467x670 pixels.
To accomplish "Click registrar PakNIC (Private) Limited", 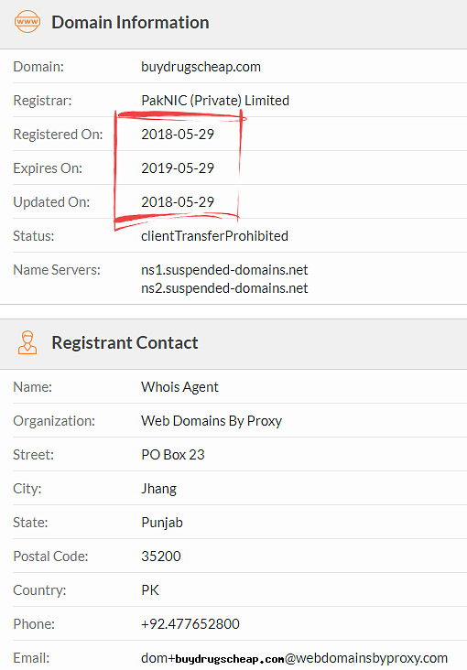I will [x=215, y=101].
